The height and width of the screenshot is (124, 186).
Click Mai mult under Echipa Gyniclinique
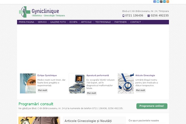pos(42,90)
